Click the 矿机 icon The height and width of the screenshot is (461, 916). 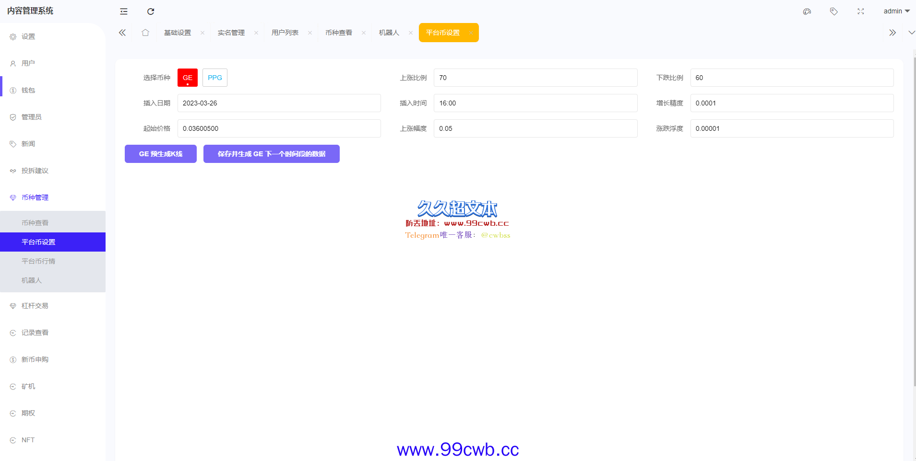[13, 386]
